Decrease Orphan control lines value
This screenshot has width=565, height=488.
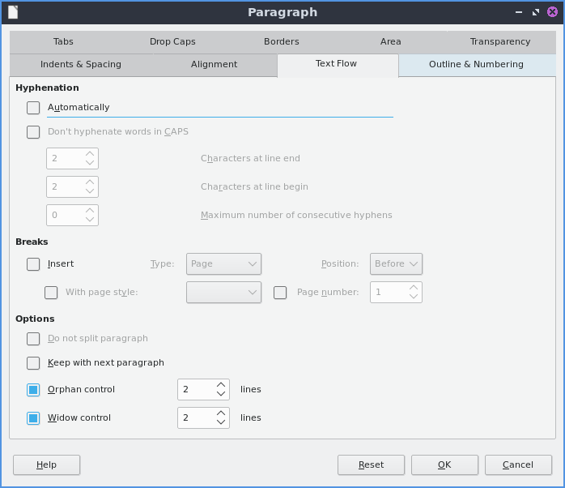[x=221, y=394]
